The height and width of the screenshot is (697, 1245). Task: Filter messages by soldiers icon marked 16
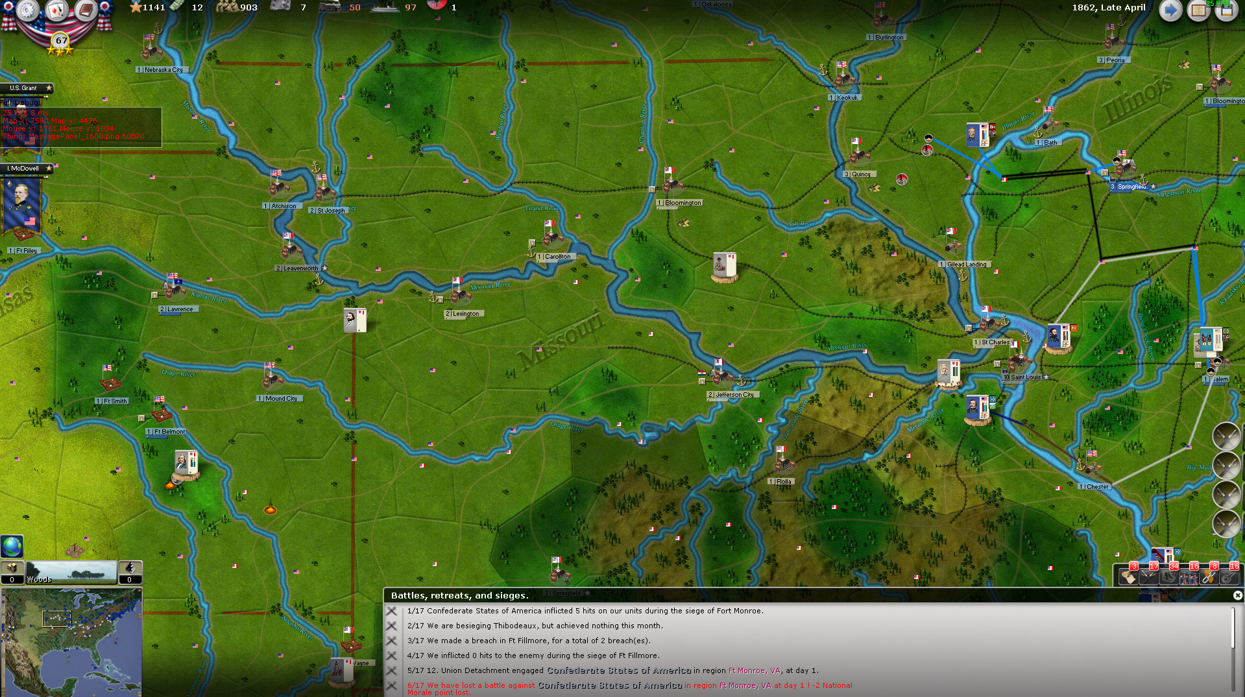[x=1189, y=575]
